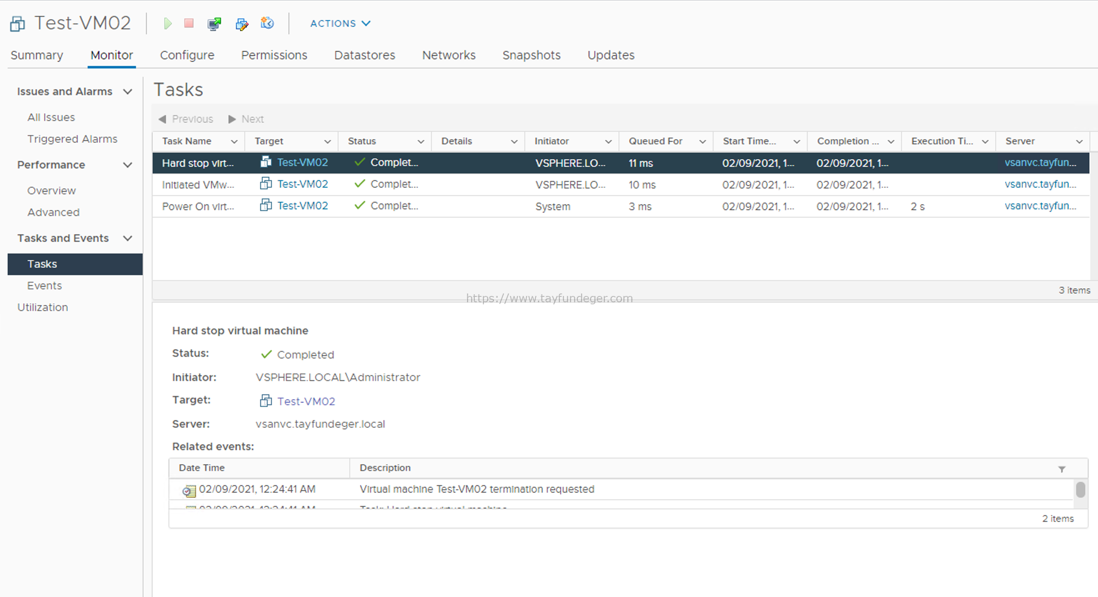Collapse the Issues and Alarms section
The height and width of the screenshot is (597, 1098).
128,92
